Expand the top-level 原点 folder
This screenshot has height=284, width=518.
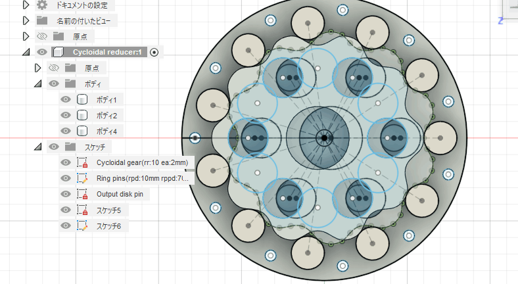(26, 36)
